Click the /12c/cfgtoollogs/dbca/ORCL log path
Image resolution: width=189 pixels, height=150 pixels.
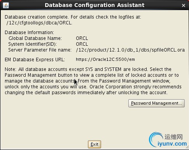pyautogui.click(x=39, y=23)
